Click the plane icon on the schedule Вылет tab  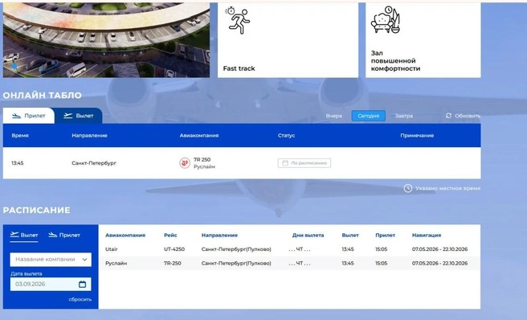14,235
